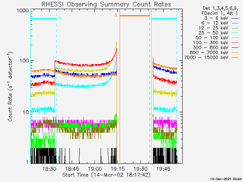The image size is (243, 182).
Task: Select the '100 - 300 keV' legend label
Action: click(211, 43)
